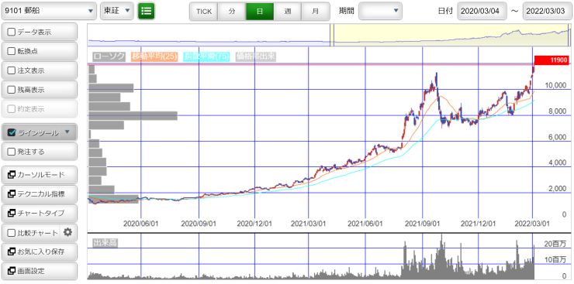Image resolution: width=574 pixels, height=284 pixels.
Task: Switch to 分 minute chart tab
Action: (x=232, y=12)
